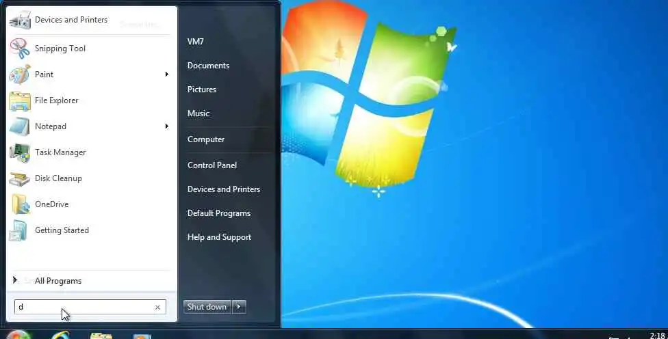Select the File Explorer text label
The height and width of the screenshot is (339, 668).
(57, 100)
